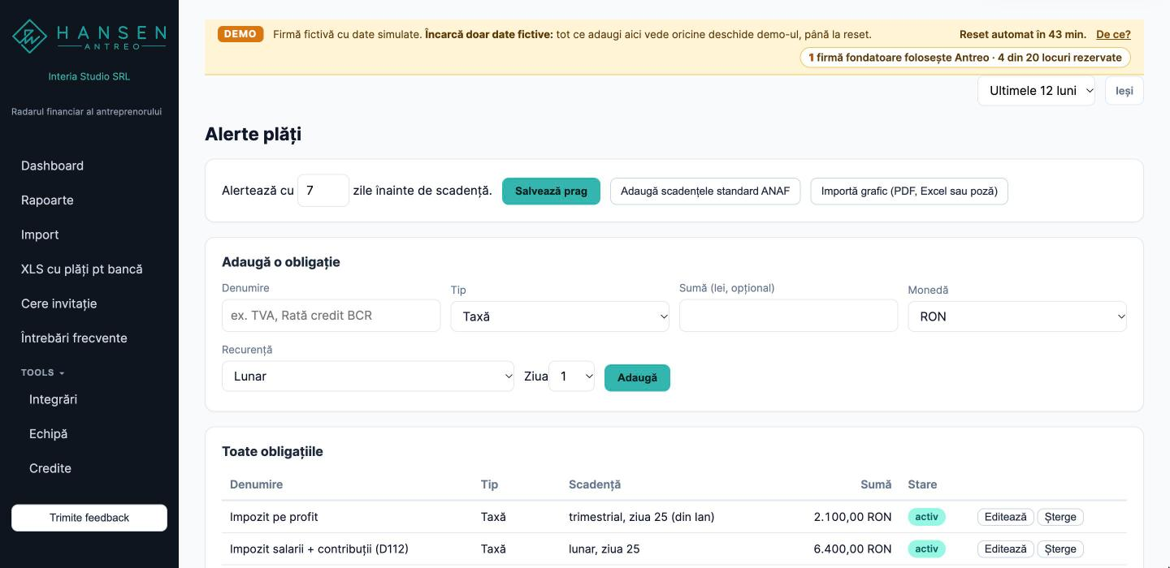Click Salvează prag button
Screen dimensions: 1170x568
click(551, 191)
